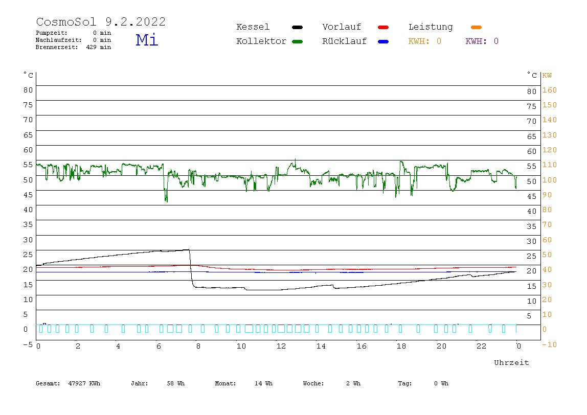Click the daily value '0 Wh'
Screen dimensions: 587x415
pos(441,383)
